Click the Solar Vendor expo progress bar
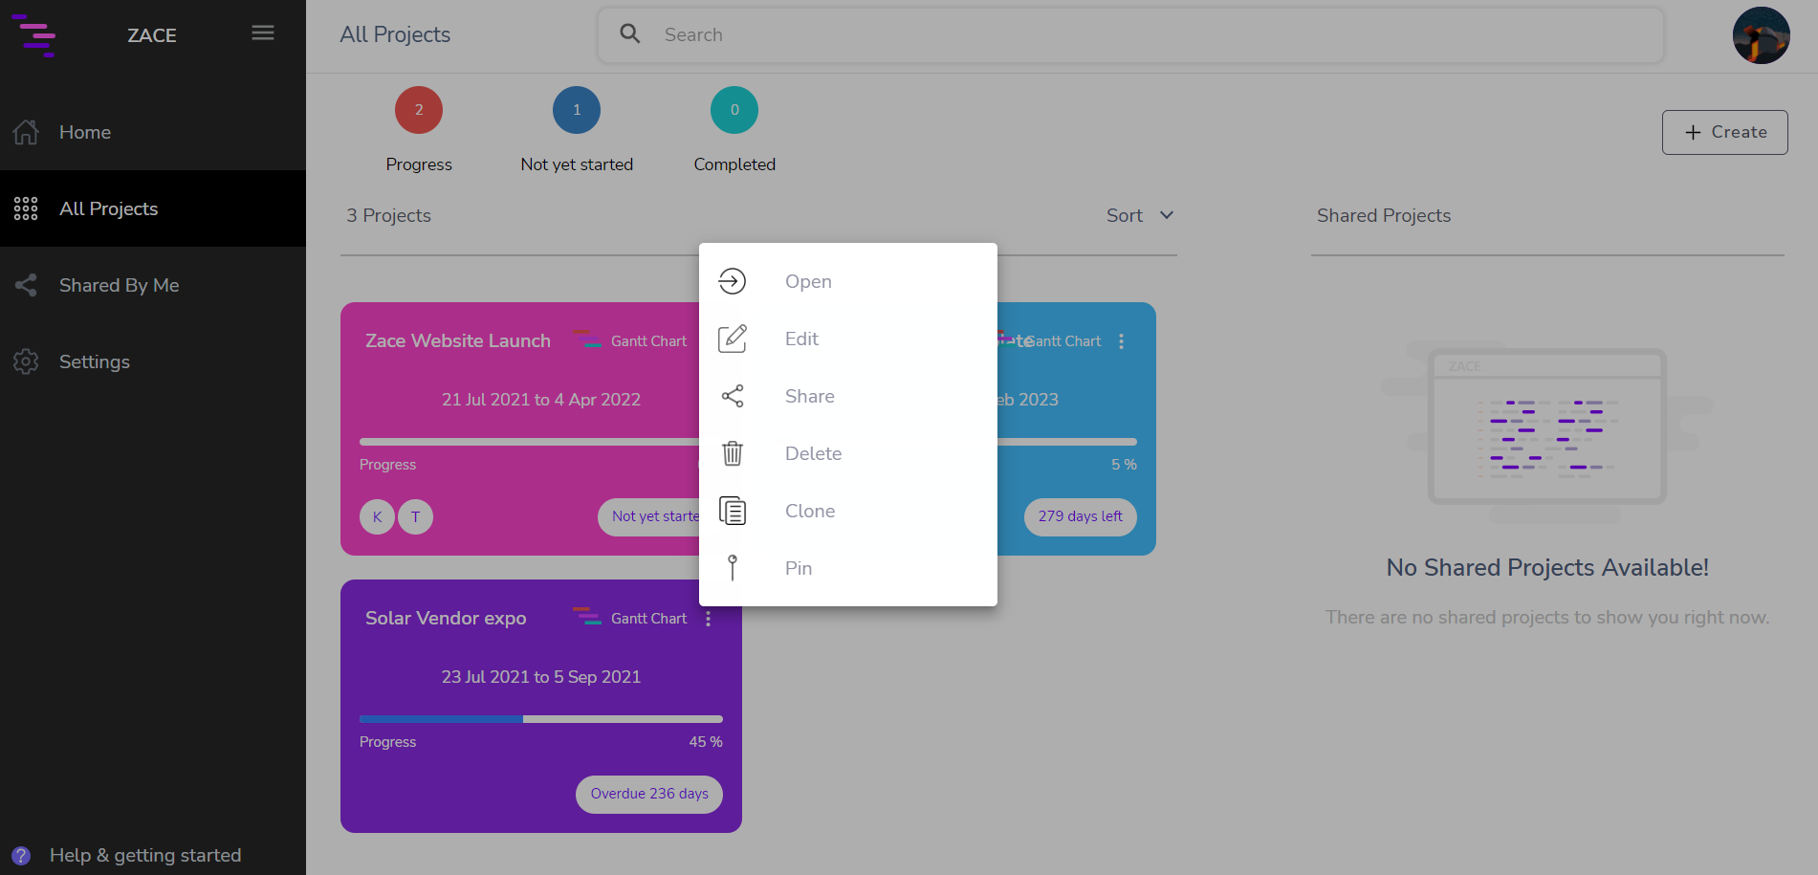Viewport: 1818px width, 875px height. [x=540, y=718]
